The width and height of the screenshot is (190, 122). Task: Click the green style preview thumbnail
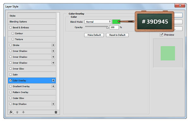[168, 53]
